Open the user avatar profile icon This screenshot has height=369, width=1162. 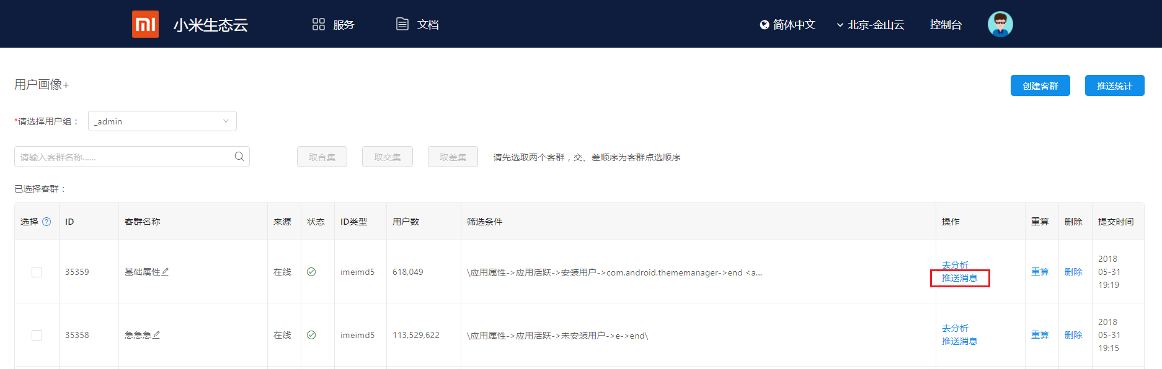[x=1000, y=24]
